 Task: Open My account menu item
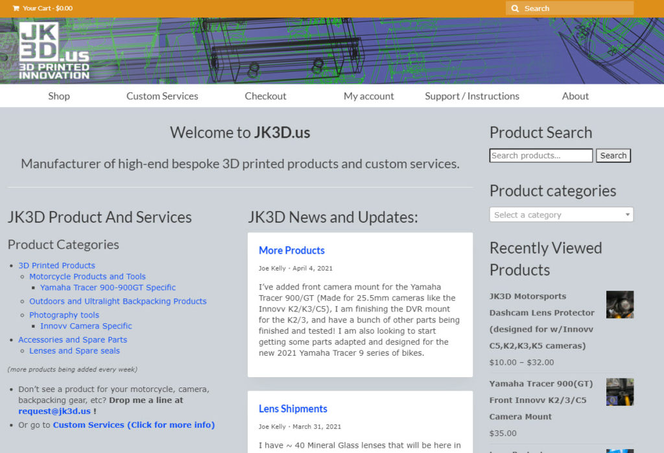pyautogui.click(x=369, y=96)
